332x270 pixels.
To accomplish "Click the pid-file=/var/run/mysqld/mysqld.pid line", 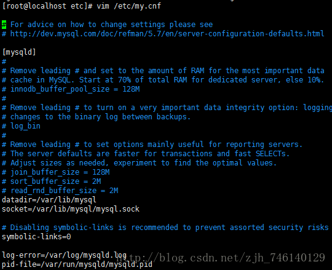I will tap(77, 264).
